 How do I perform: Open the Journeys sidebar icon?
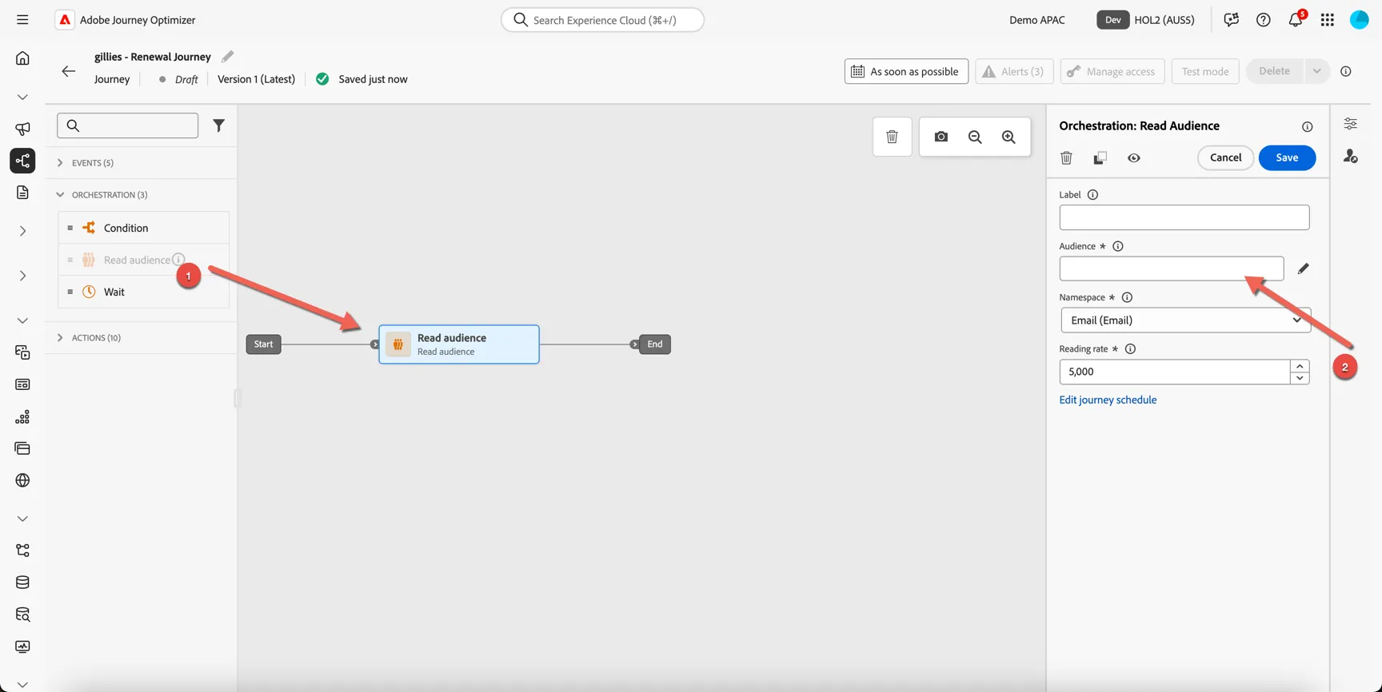22,161
